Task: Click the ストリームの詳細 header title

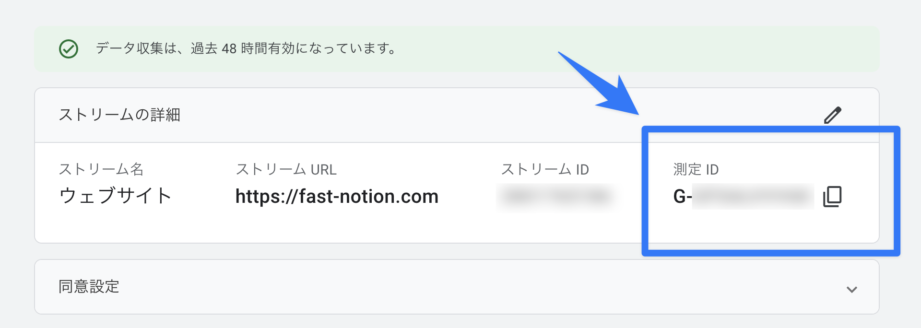Action: pos(119,115)
